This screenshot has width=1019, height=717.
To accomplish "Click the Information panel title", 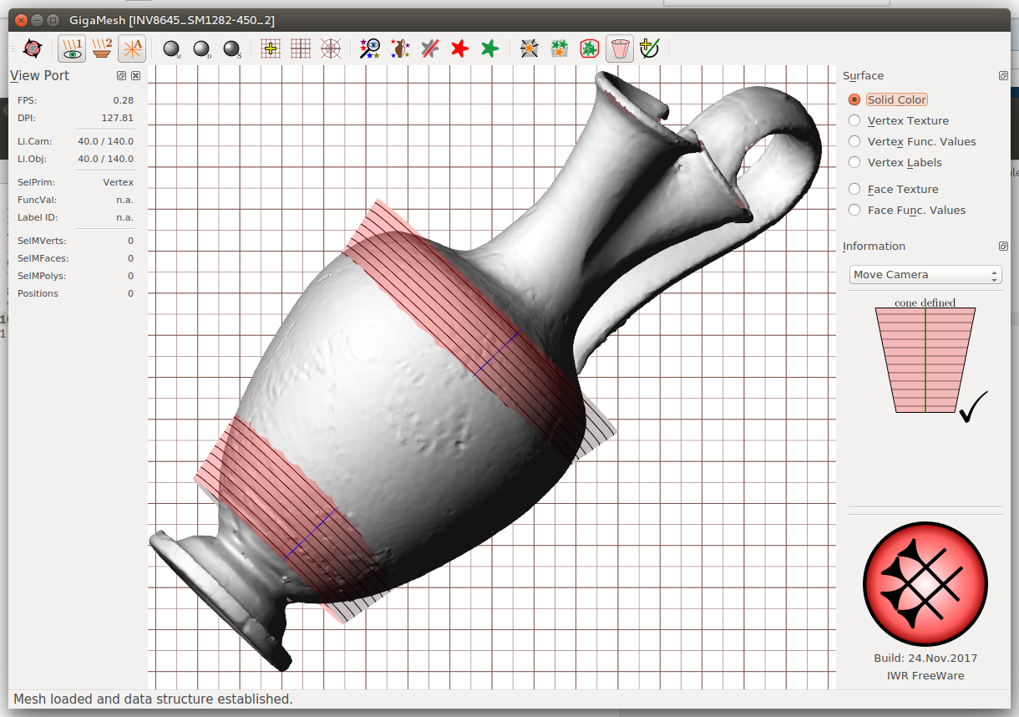I will (874, 247).
